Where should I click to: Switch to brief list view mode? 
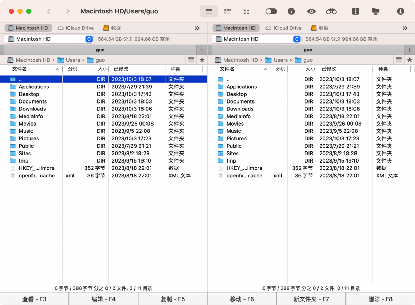228,11
